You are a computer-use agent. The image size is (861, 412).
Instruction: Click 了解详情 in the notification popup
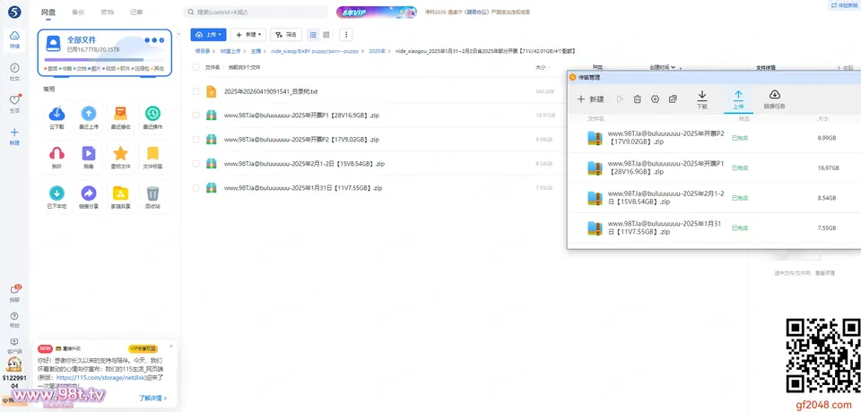152,398
